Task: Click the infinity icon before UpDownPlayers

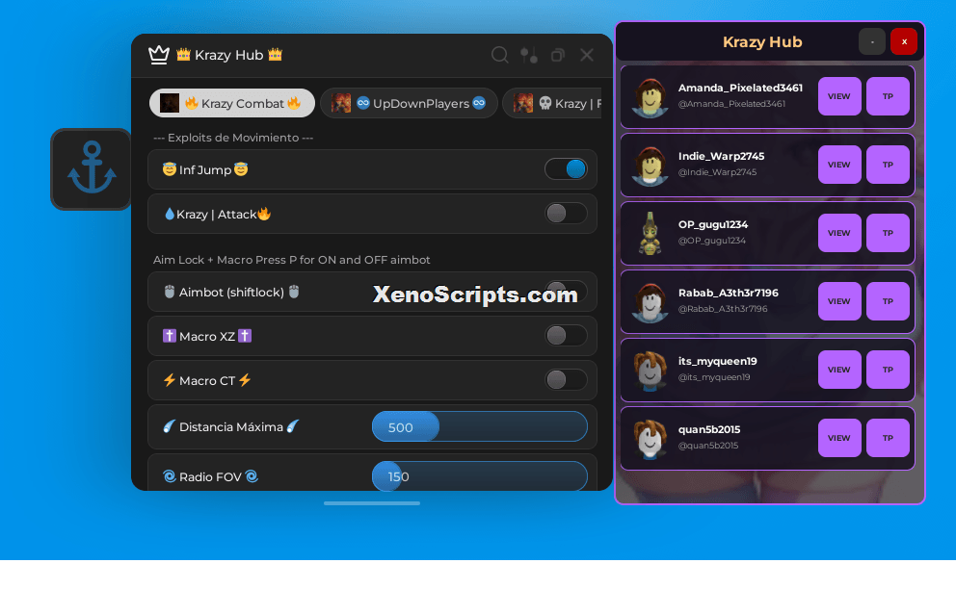Action: [x=362, y=102]
